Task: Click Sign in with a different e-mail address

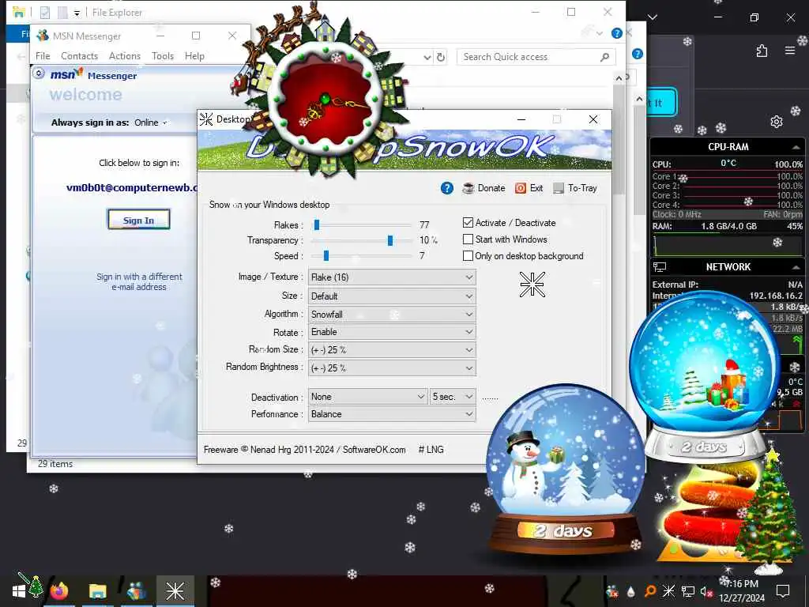Action: tap(139, 282)
